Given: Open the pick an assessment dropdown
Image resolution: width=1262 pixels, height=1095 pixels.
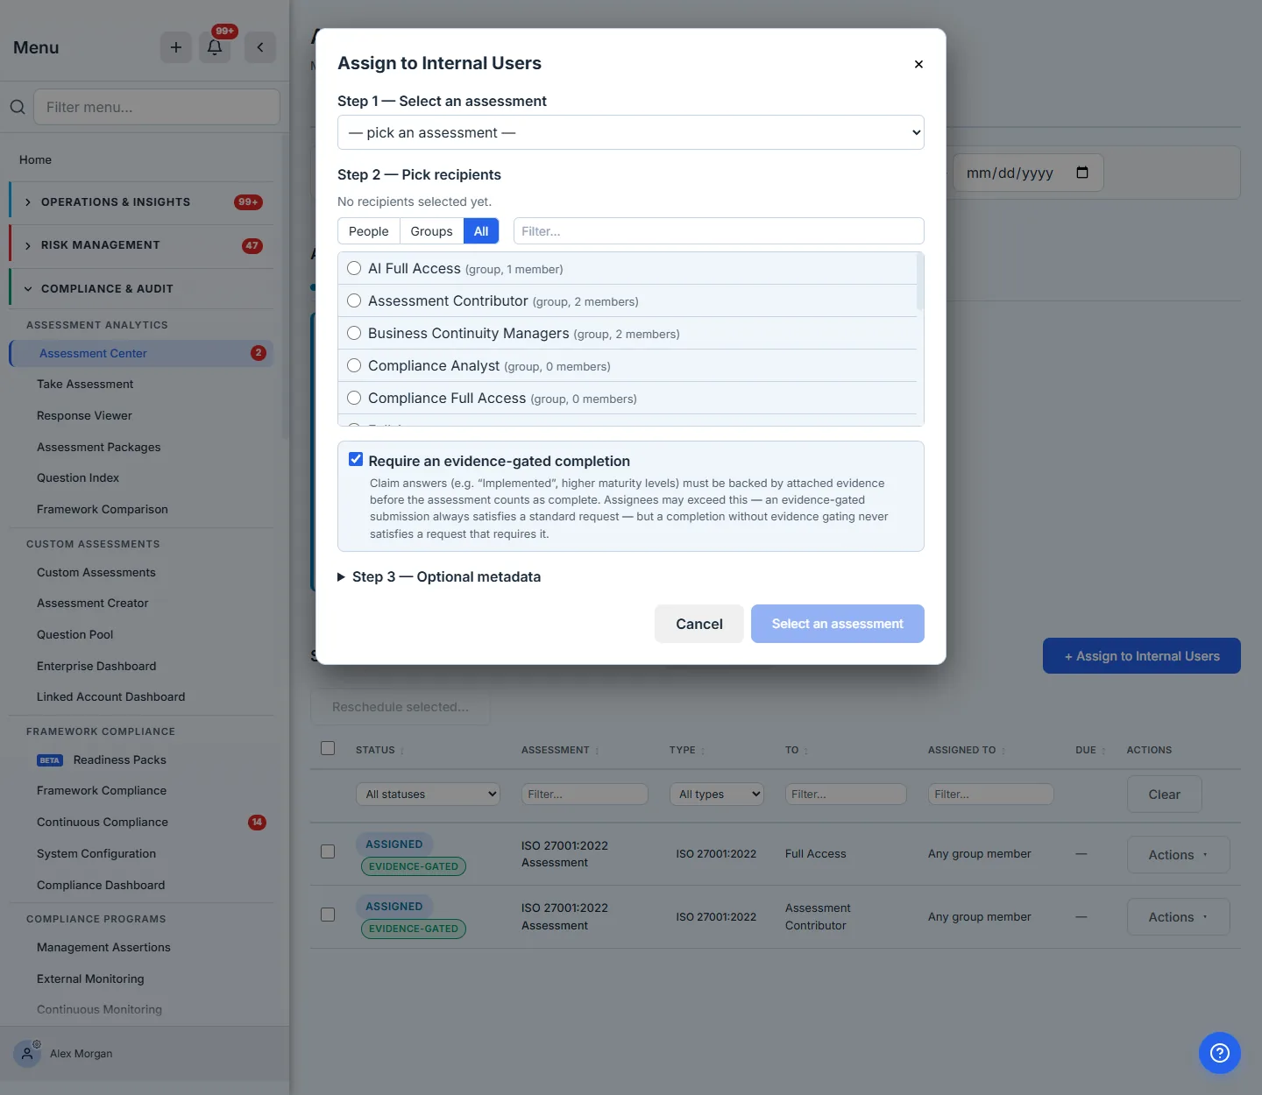Looking at the screenshot, I should point(631,132).
